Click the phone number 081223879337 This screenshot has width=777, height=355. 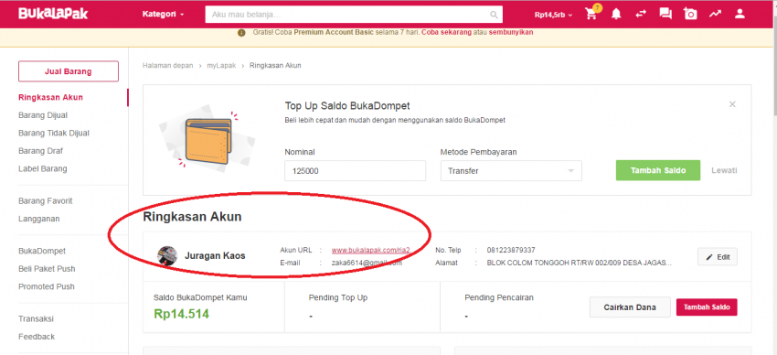(x=511, y=251)
